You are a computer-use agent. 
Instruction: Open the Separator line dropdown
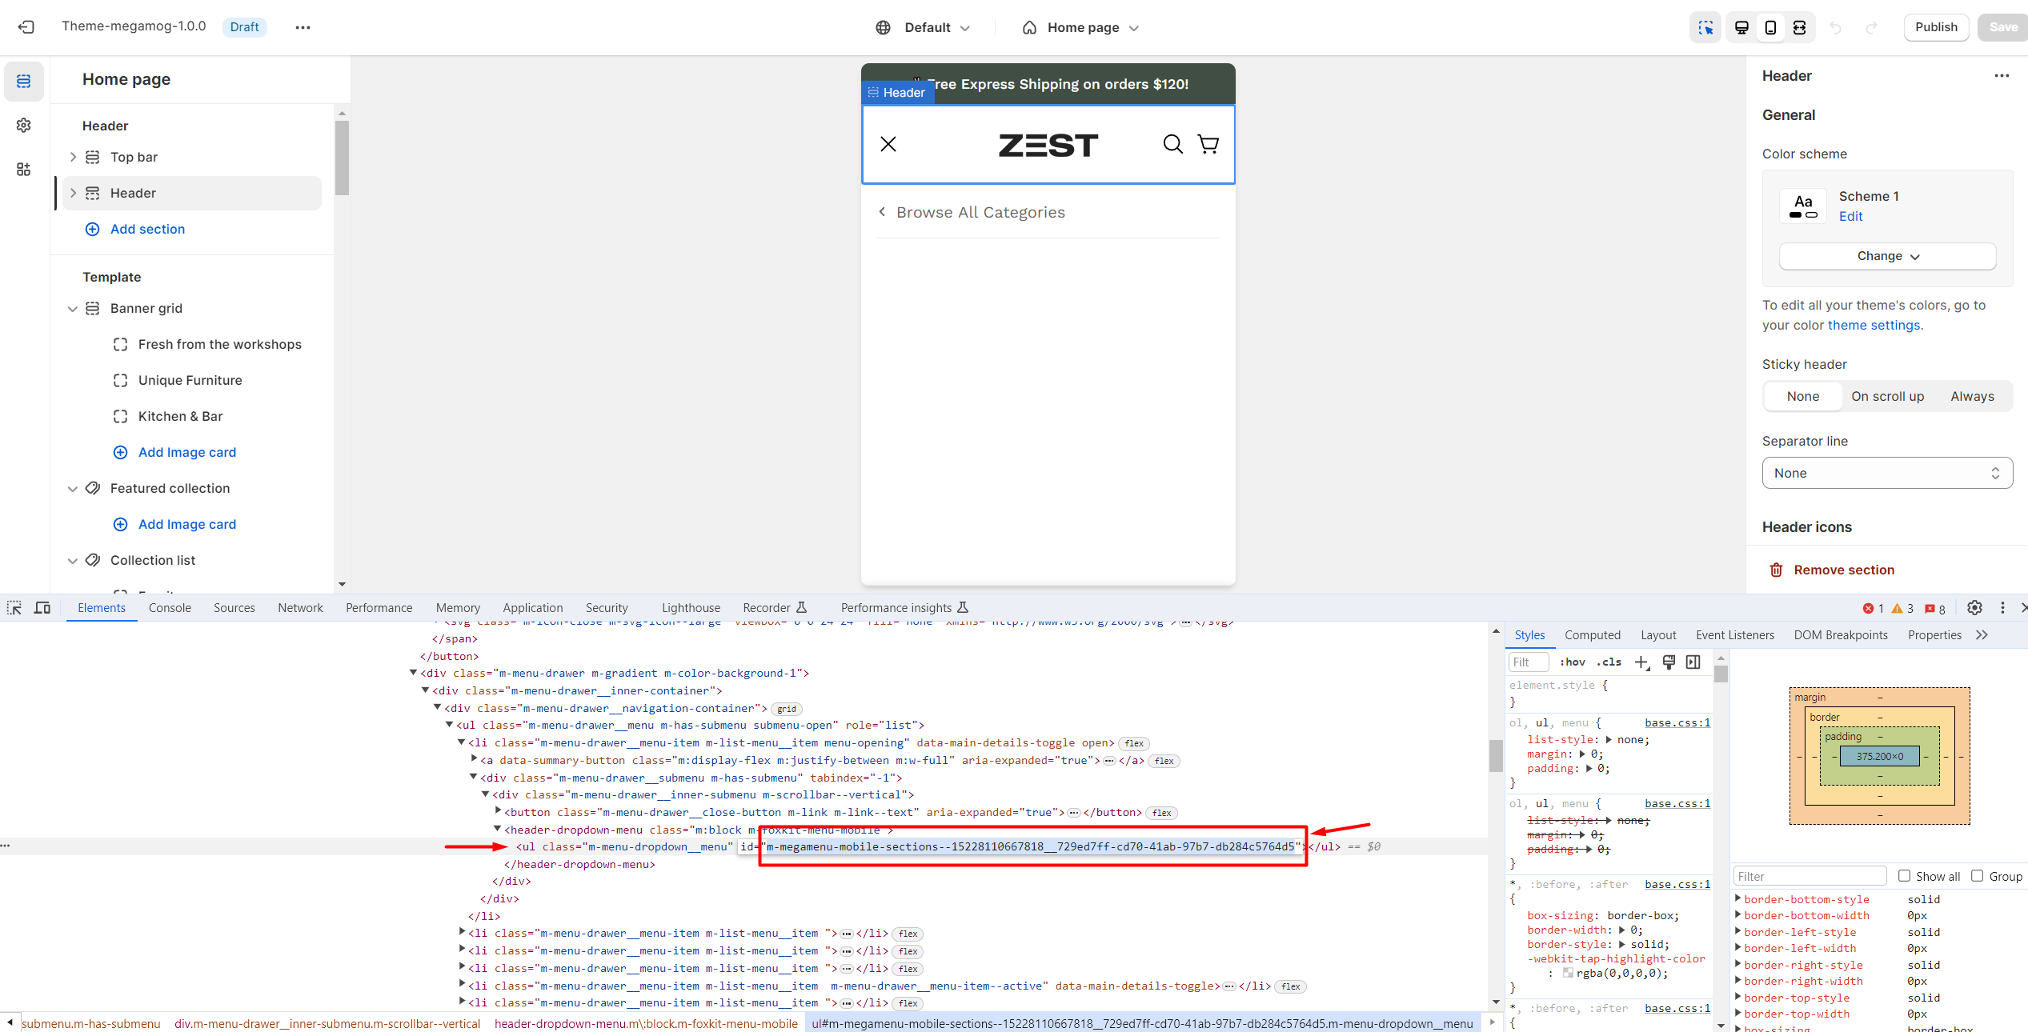tap(1887, 473)
